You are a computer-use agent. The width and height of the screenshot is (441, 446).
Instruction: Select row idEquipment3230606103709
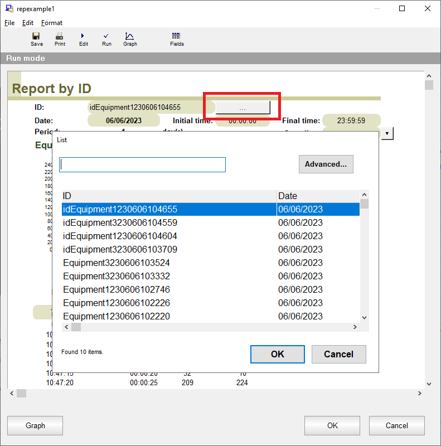[x=211, y=249]
